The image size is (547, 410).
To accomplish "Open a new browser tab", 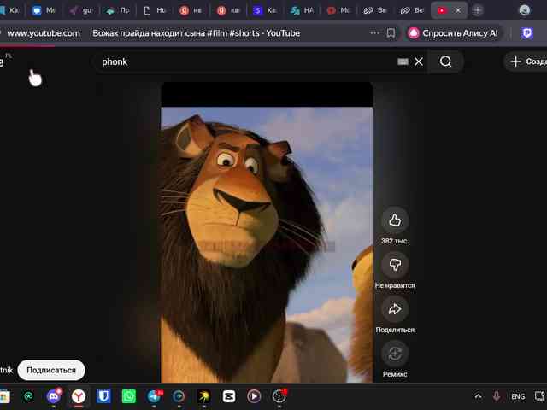I will [x=478, y=10].
